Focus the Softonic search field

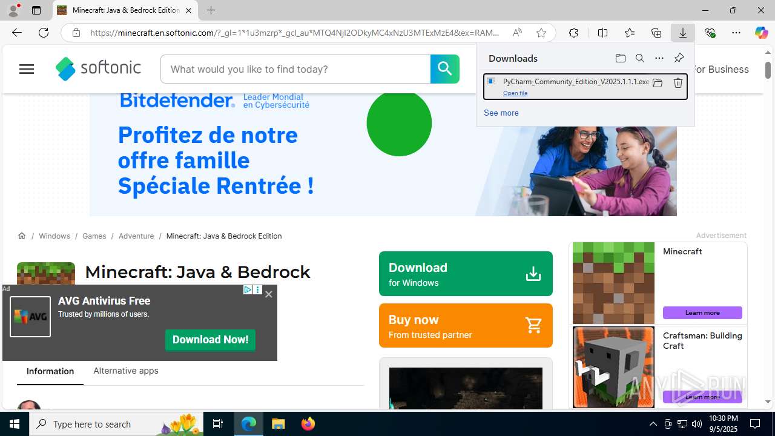click(295, 69)
